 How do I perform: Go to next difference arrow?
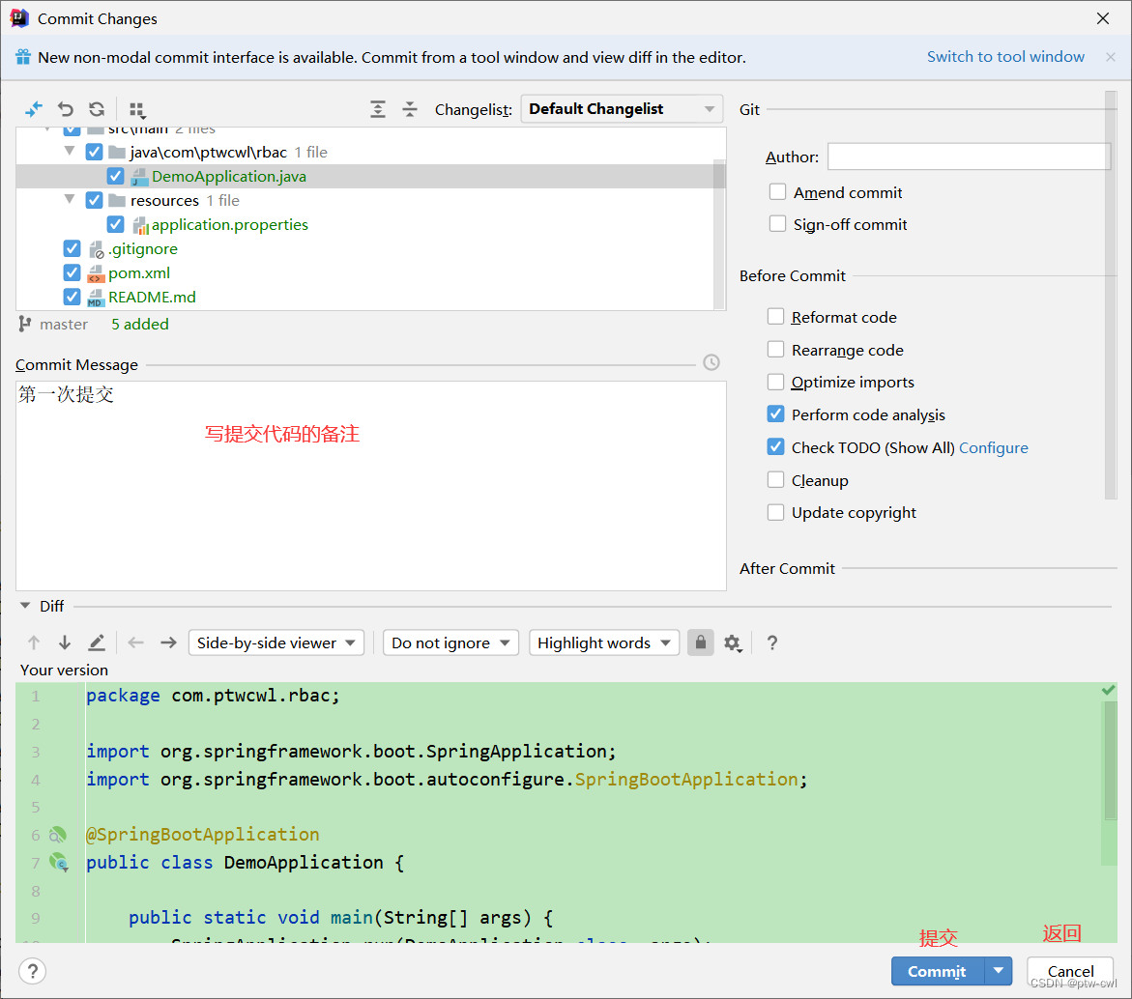coord(64,642)
